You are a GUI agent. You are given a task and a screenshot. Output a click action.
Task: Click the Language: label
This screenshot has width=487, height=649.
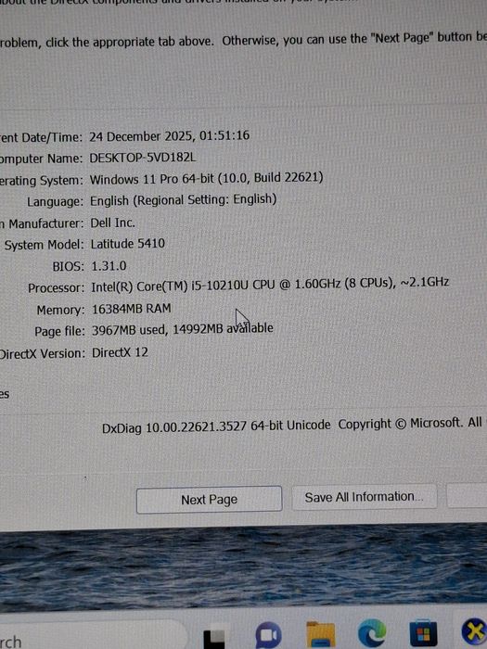point(55,202)
